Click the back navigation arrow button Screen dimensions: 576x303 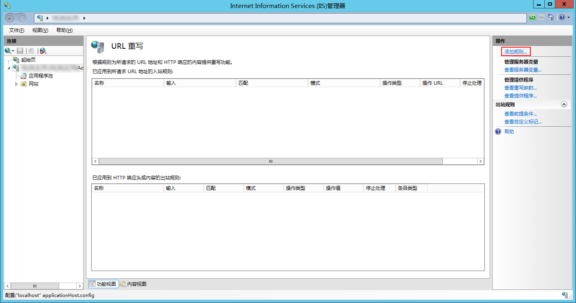pyautogui.click(x=10, y=18)
